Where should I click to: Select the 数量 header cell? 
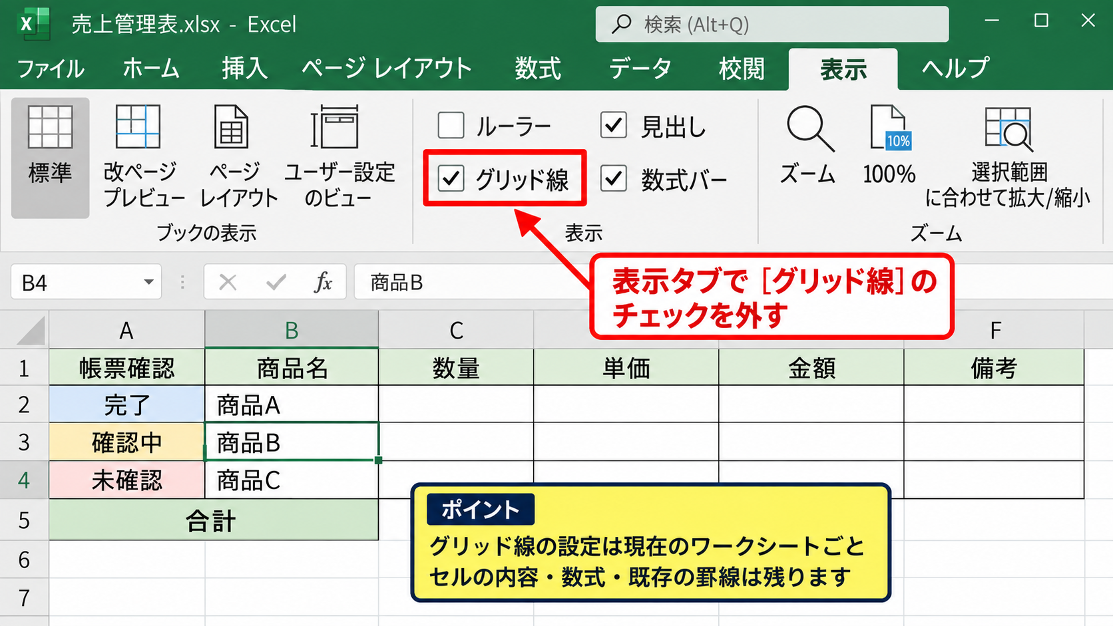(x=456, y=367)
